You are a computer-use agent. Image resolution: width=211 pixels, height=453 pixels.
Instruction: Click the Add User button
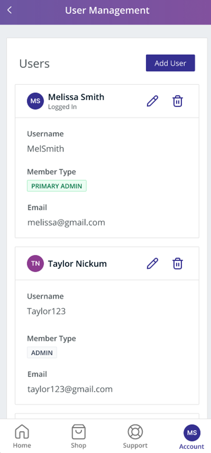(170, 63)
